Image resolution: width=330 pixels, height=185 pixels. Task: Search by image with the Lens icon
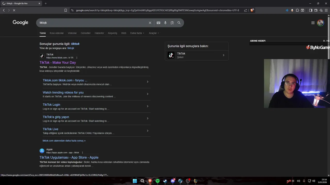tap(172, 23)
